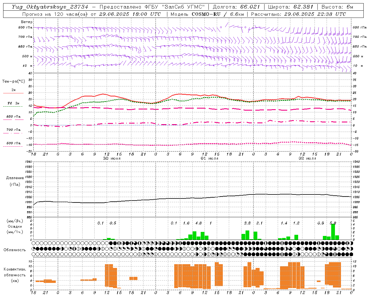Viewport: 368px width, 295px height.
Task: Click the Осадки panel label
Action: pyautogui.click(x=15, y=226)
